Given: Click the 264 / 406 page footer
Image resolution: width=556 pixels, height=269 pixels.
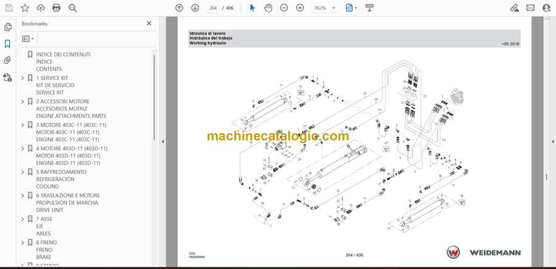Looking at the screenshot, I should [x=354, y=255].
